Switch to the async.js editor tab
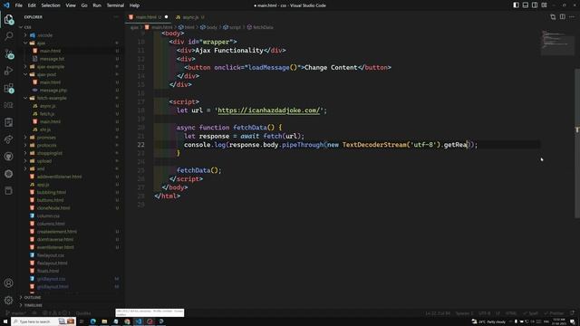Viewport: 580px width, 326px height. click(x=190, y=17)
